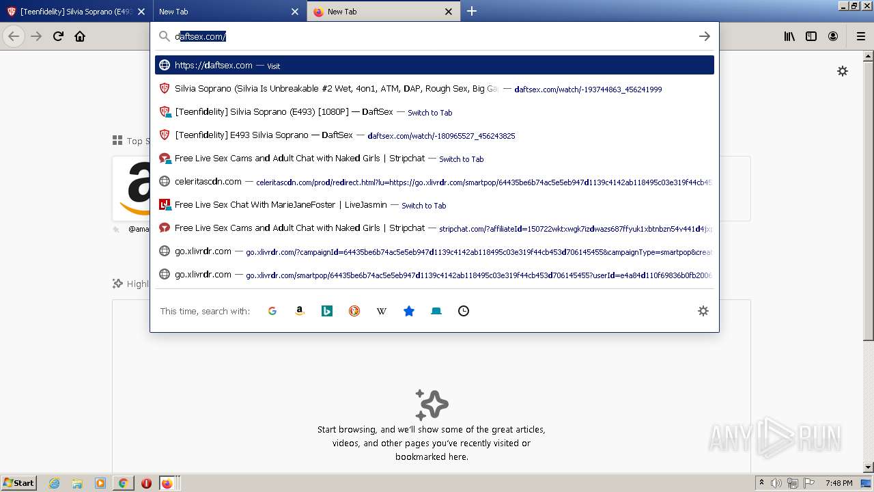Click the back navigation arrow

(14, 36)
